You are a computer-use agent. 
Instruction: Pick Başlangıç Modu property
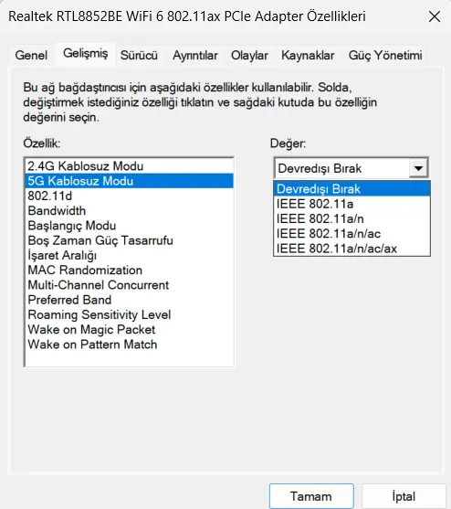(x=130, y=226)
